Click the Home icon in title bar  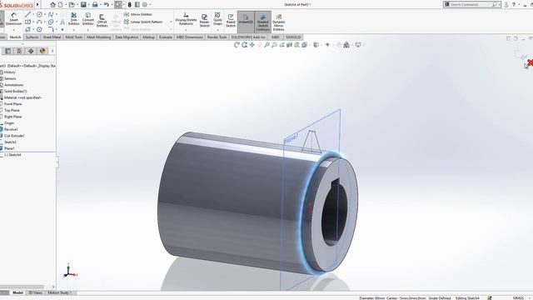click(52, 4)
